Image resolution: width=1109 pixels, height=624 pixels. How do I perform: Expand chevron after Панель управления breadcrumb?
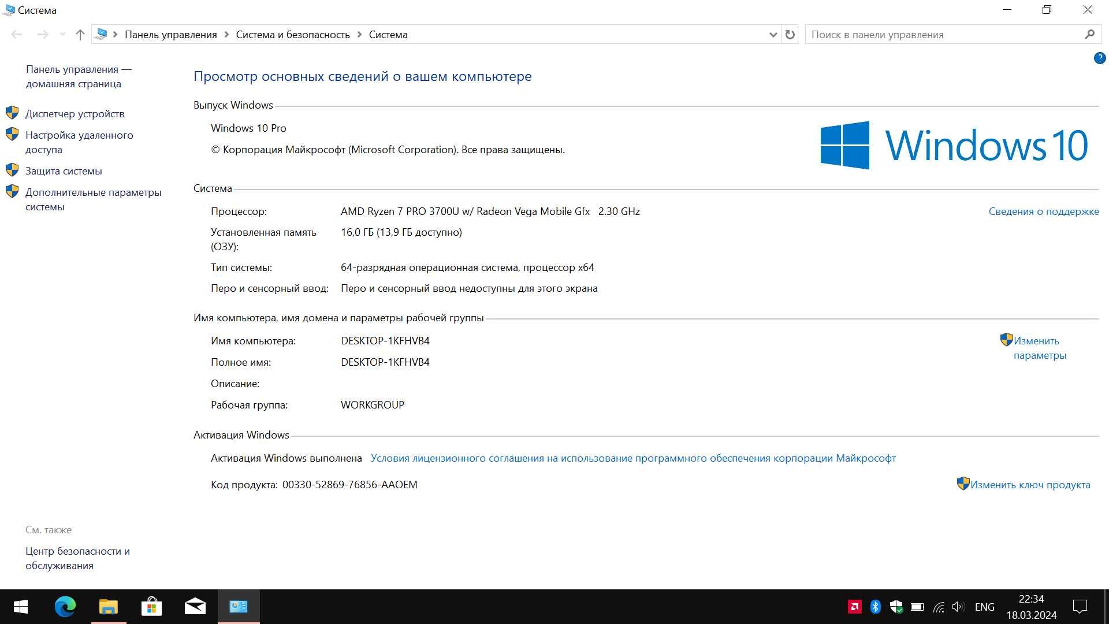226,35
